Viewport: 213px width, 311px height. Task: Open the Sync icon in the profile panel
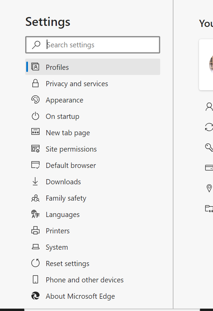(x=209, y=127)
